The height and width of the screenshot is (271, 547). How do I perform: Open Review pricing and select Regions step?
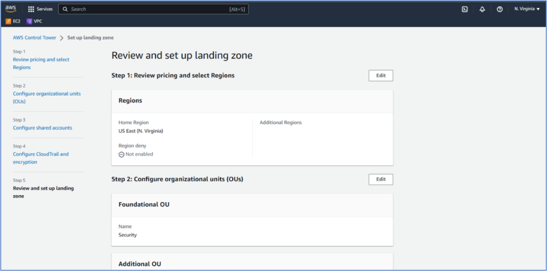click(x=41, y=64)
